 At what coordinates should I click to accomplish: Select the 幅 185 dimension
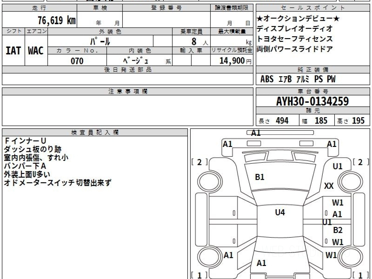(x=315, y=121)
